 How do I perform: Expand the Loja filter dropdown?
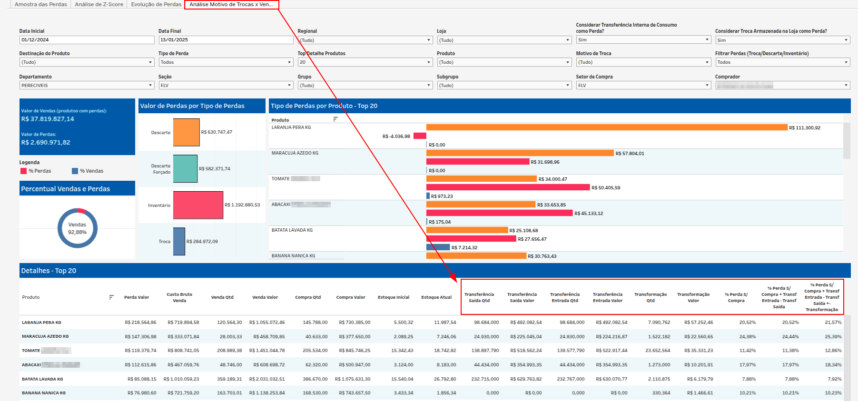[504, 40]
